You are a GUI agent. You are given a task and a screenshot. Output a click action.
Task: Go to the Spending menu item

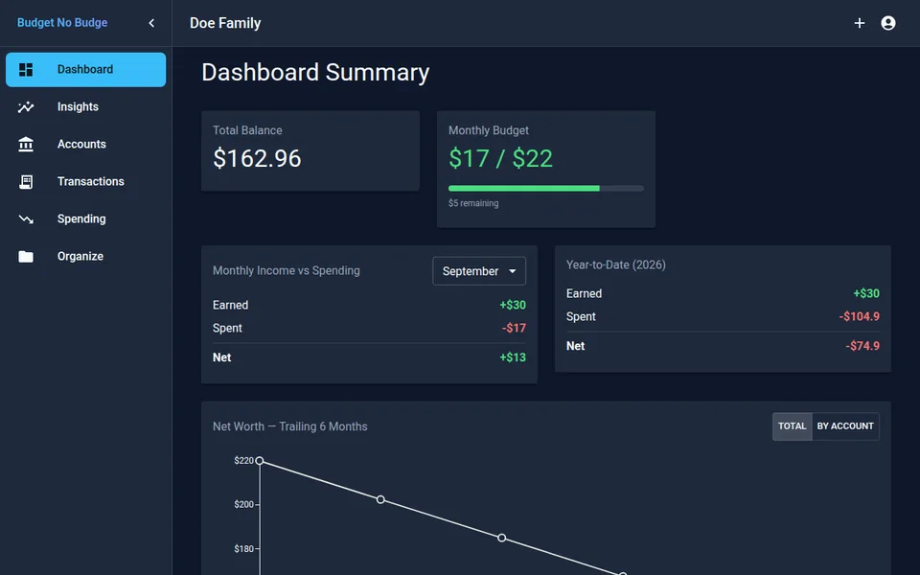85,218
